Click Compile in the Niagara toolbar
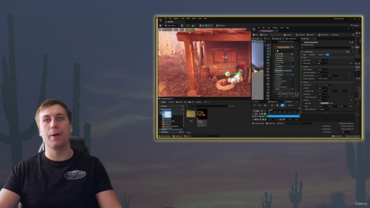The height and width of the screenshot is (208, 370). point(288,35)
